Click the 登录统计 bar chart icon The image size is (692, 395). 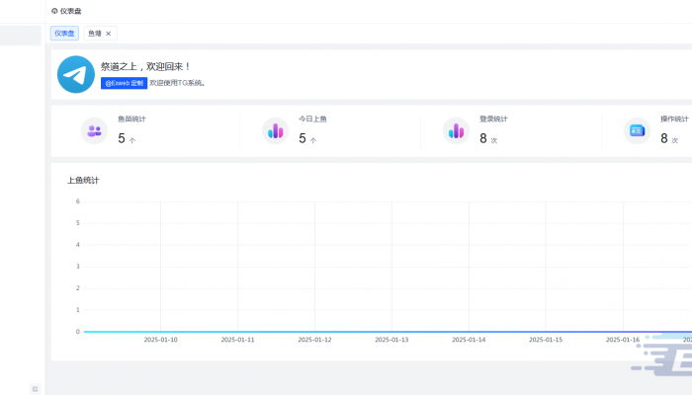pos(456,131)
